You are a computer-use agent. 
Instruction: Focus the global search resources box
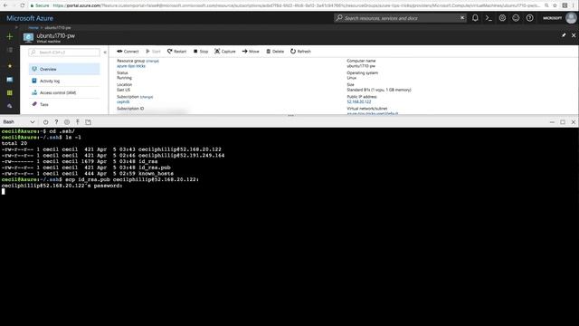[x=400, y=18]
